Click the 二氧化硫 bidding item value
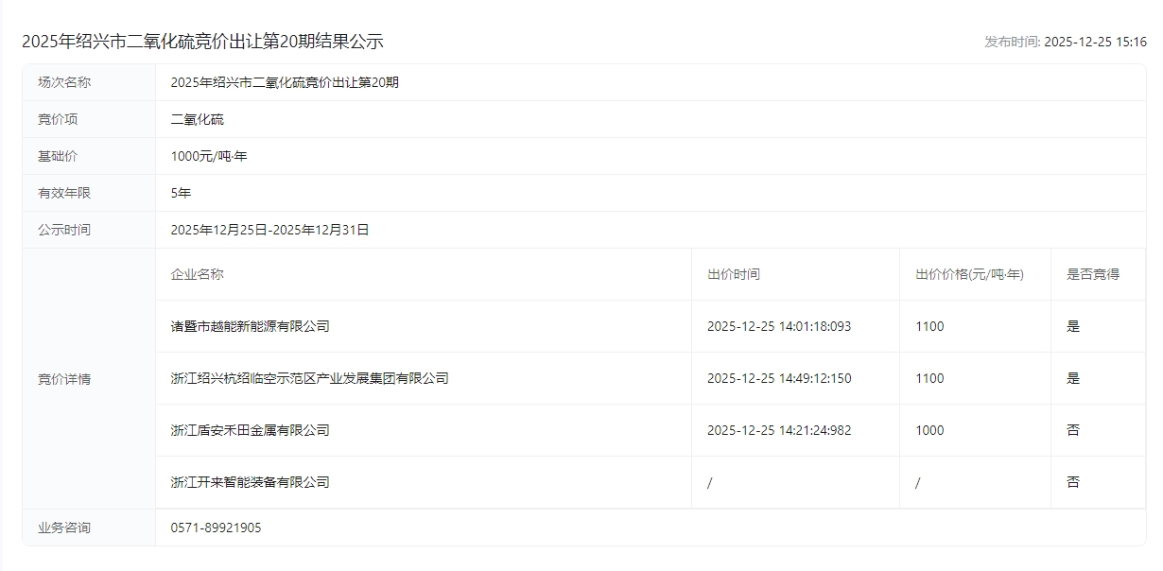Image resolution: width=1163 pixels, height=571 pixels. pyautogui.click(x=198, y=119)
